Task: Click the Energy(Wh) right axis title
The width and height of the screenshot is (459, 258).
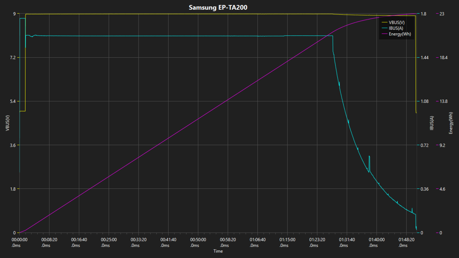Action: pos(451,123)
